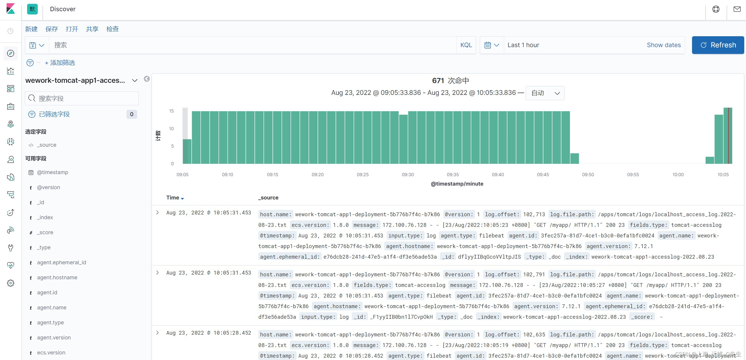This screenshot has width=746, height=360.
Task: Select the agent.ephemeral_id field
Action: pos(62,262)
